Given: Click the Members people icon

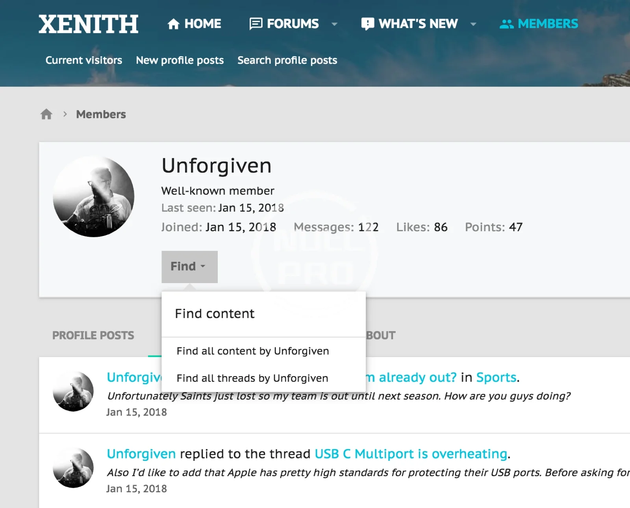Looking at the screenshot, I should 506,24.
